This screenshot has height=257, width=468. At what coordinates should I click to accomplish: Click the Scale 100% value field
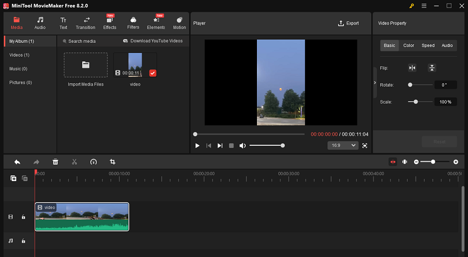pyautogui.click(x=446, y=102)
